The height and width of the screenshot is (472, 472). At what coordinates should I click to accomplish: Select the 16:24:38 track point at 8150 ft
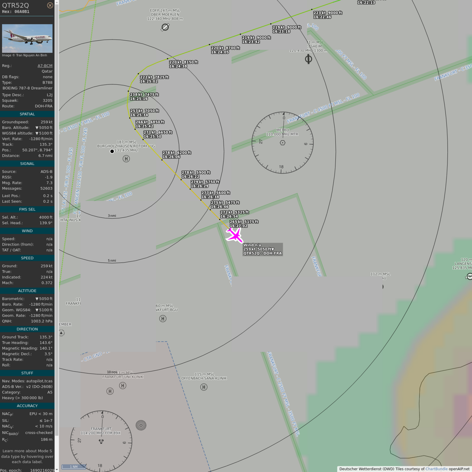[x=167, y=59]
